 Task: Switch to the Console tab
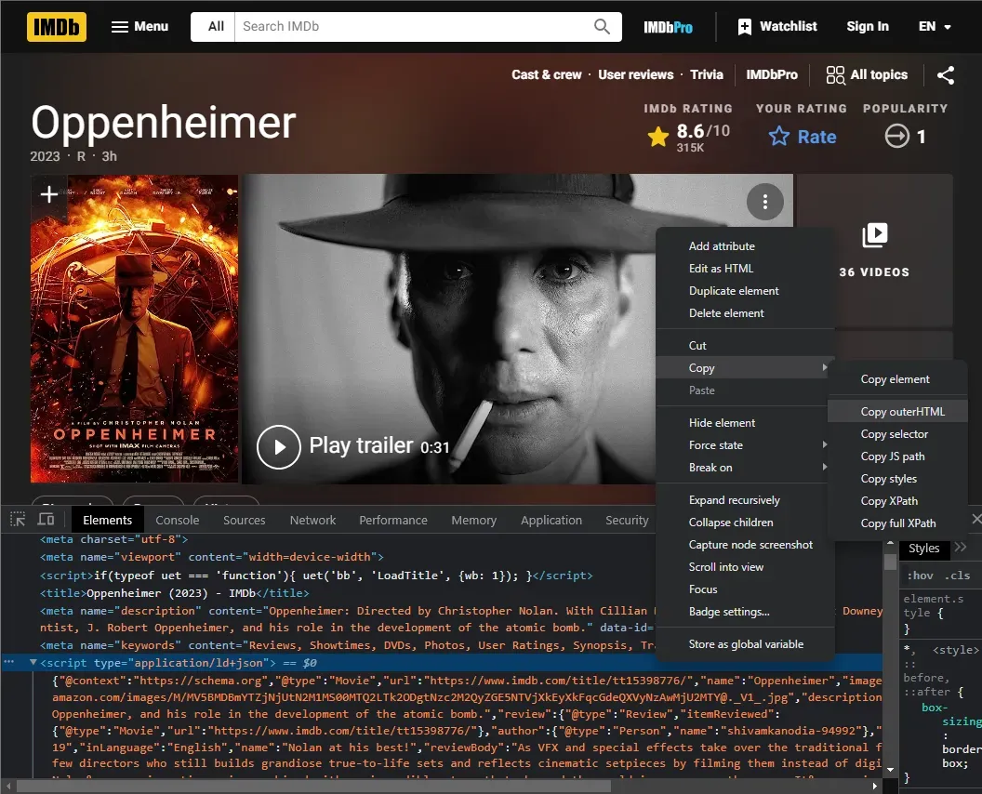pyautogui.click(x=177, y=520)
